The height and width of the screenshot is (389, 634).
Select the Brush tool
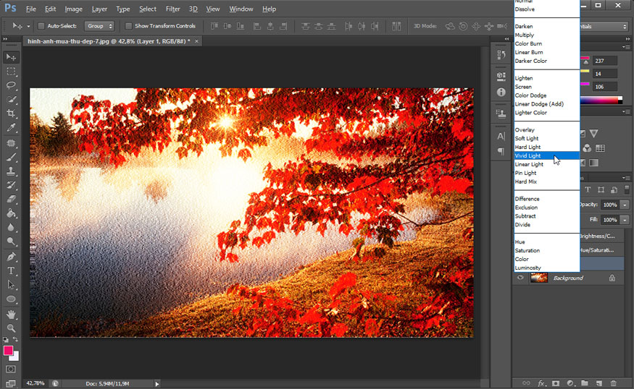(x=11, y=158)
